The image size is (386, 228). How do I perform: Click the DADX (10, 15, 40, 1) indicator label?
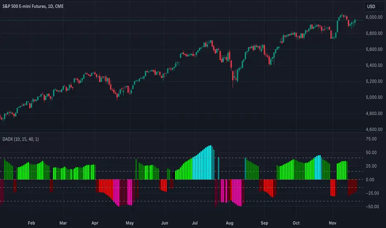[x=21, y=139]
